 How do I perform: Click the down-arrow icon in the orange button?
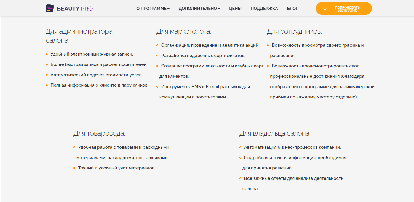325,9
